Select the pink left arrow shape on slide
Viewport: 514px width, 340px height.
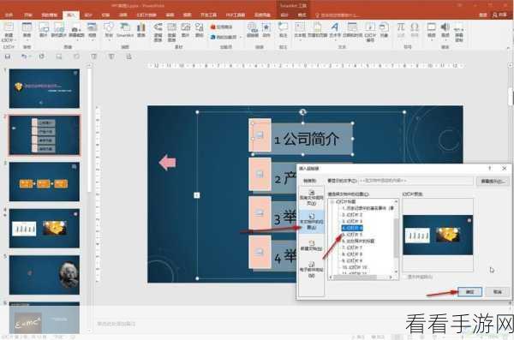click(x=168, y=163)
